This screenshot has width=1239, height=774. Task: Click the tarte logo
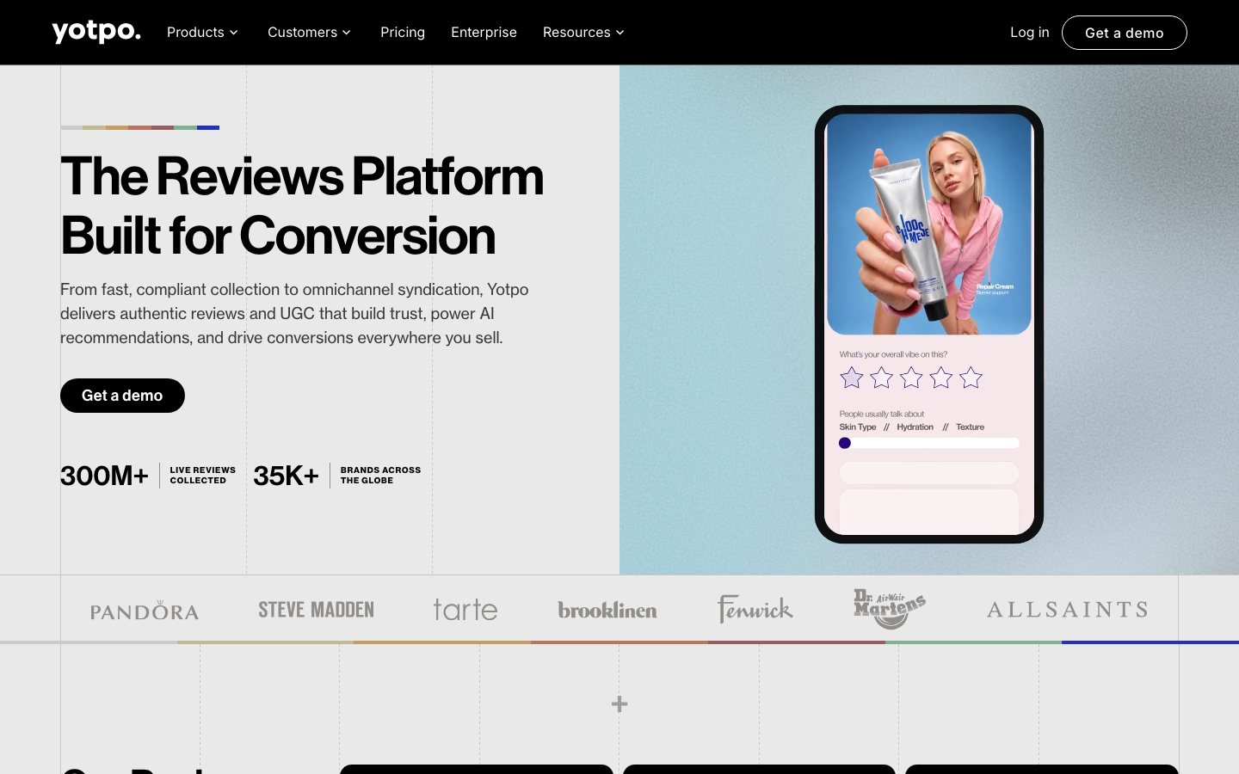click(465, 610)
